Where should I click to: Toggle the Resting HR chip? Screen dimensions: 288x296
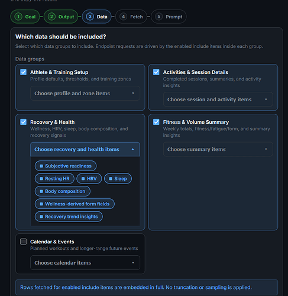[54, 179]
